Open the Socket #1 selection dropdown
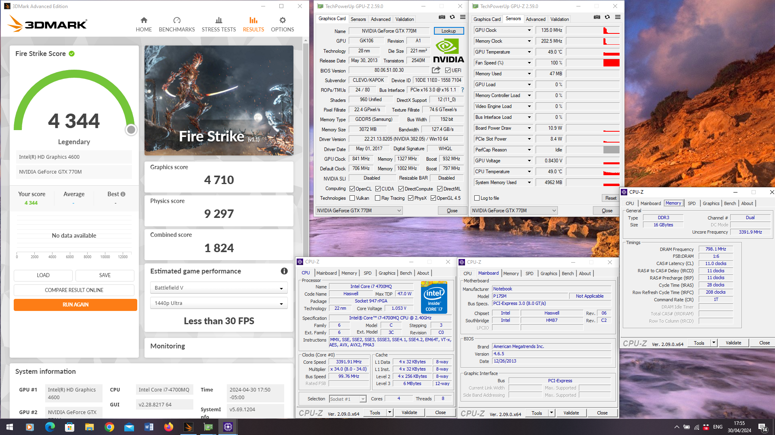Image resolution: width=775 pixels, height=435 pixels. tap(348, 399)
